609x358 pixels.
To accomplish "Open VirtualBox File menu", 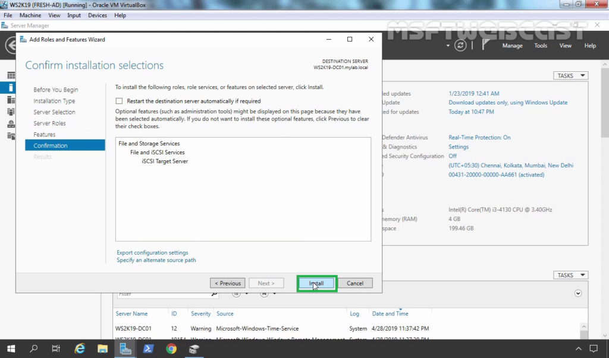I will point(8,15).
